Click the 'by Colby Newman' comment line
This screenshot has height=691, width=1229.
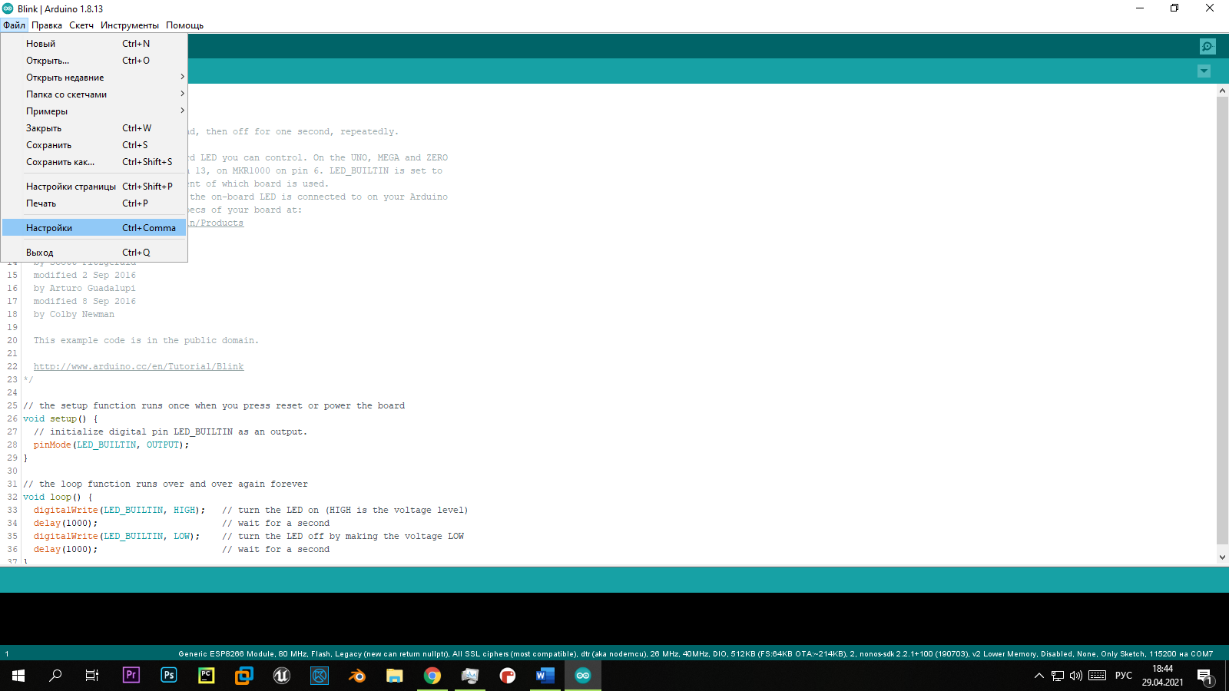(x=74, y=314)
